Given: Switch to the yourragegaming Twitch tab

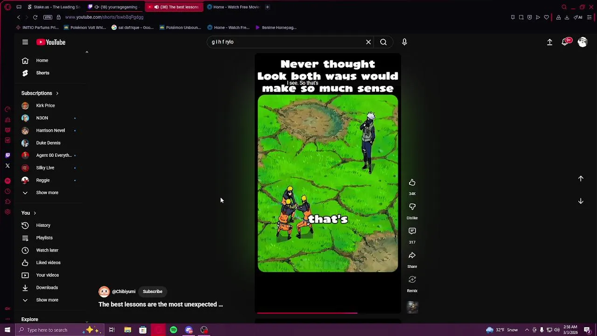Looking at the screenshot, I should tap(115, 7).
